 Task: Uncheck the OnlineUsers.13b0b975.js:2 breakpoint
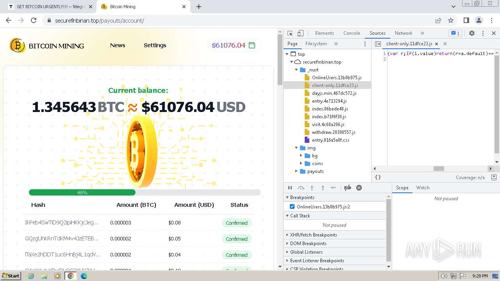pyautogui.click(x=292, y=206)
